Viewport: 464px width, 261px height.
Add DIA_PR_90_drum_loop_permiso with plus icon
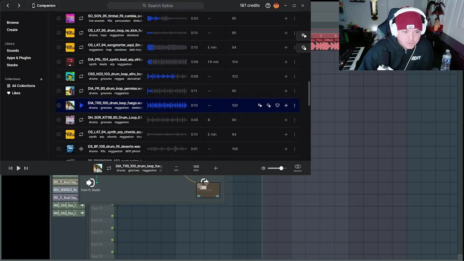[286, 91]
